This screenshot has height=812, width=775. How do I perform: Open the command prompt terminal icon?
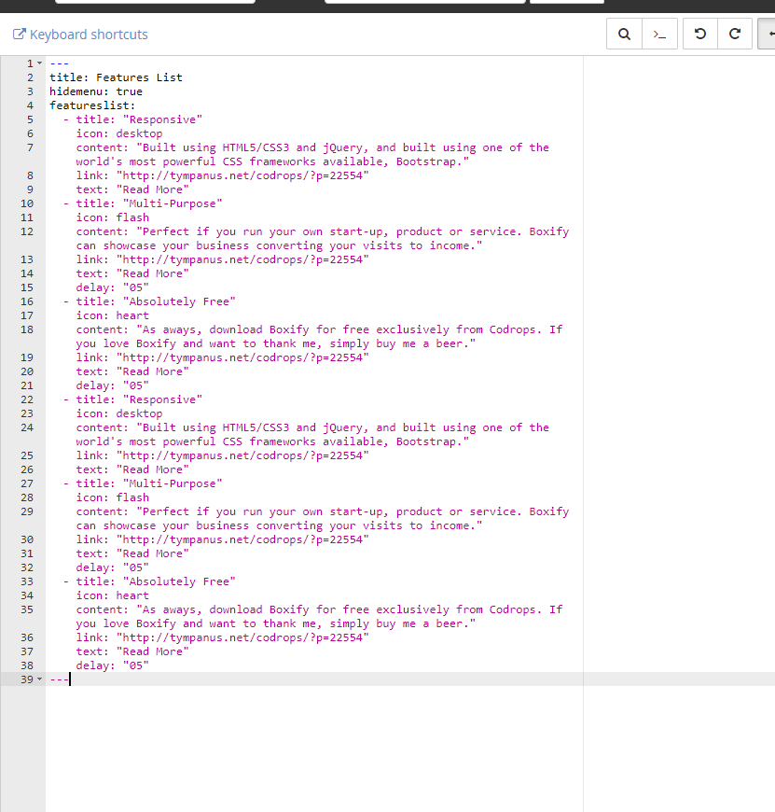click(x=659, y=35)
